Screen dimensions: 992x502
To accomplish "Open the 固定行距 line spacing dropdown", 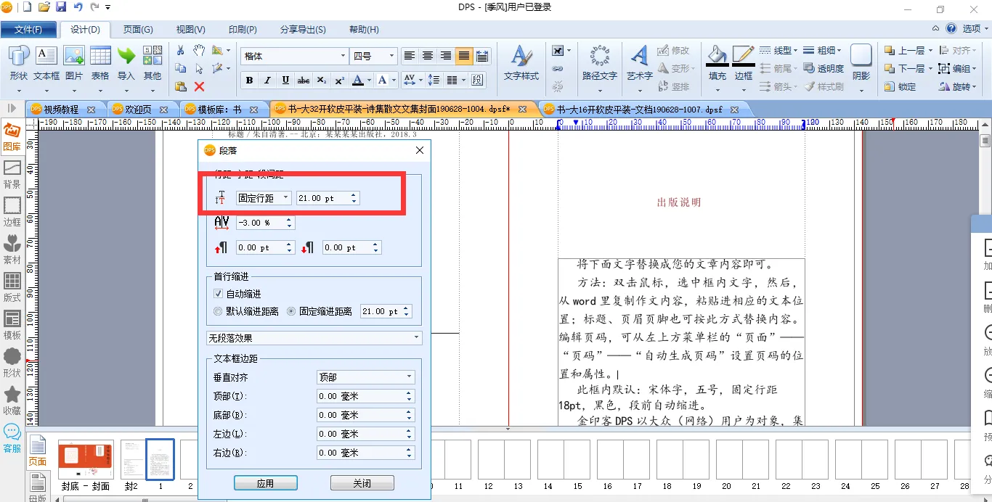I will click(263, 198).
